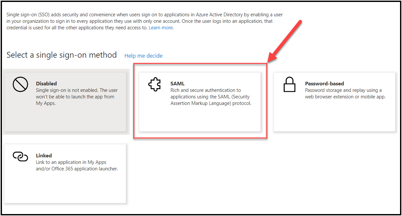Viewport: 402px width, 216px height.
Task: Select the Disabled title label
Action: click(46, 83)
